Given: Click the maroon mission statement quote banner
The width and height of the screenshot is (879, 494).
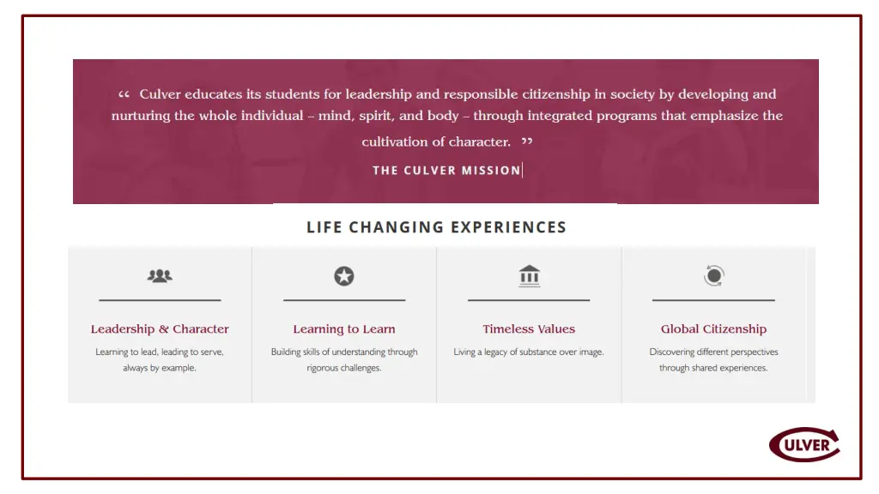Looking at the screenshot, I should pos(446,131).
